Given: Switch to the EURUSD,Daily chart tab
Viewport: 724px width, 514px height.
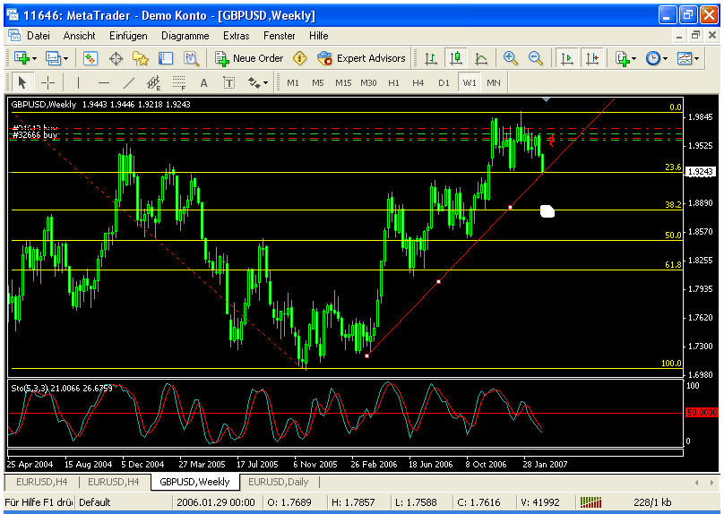Looking at the screenshot, I should (278, 482).
